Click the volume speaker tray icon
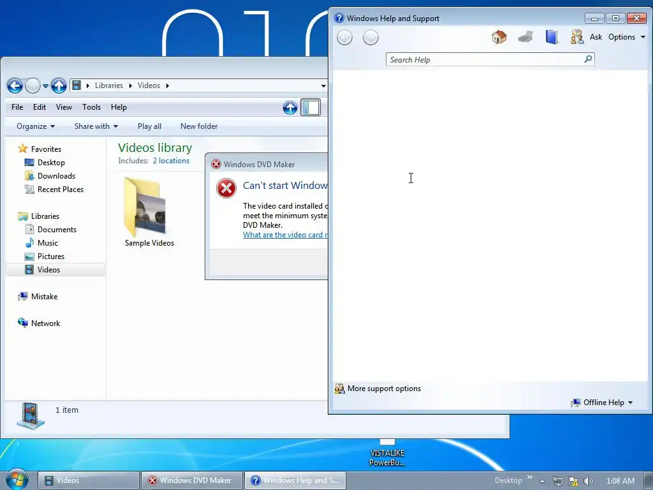653x490 pixels. pos(588,481)
